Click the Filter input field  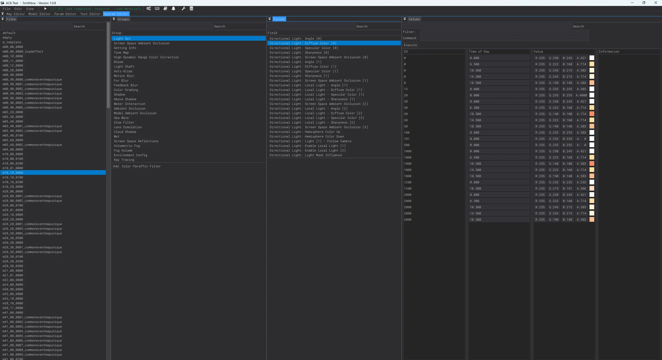tap(504, 32)
